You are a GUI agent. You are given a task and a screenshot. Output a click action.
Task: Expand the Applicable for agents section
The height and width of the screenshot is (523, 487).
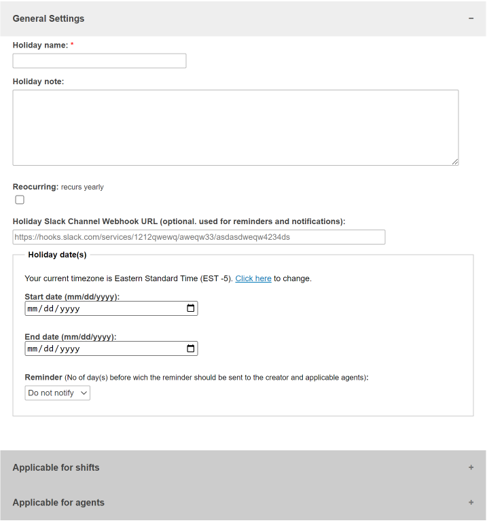(243, 503)
